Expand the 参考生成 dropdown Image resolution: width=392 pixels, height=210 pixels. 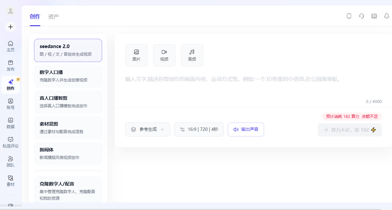[x=148, y=130]
